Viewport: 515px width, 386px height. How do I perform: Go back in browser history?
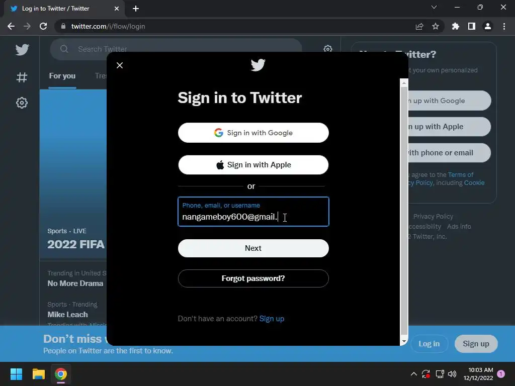[x=11, y=26]
